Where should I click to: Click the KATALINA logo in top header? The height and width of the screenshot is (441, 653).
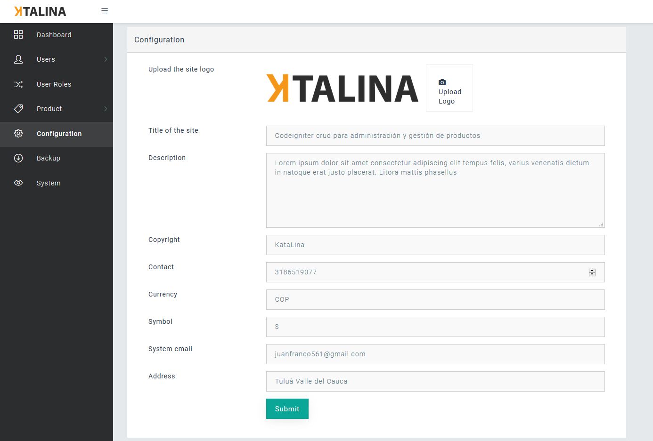pos(40,11)
